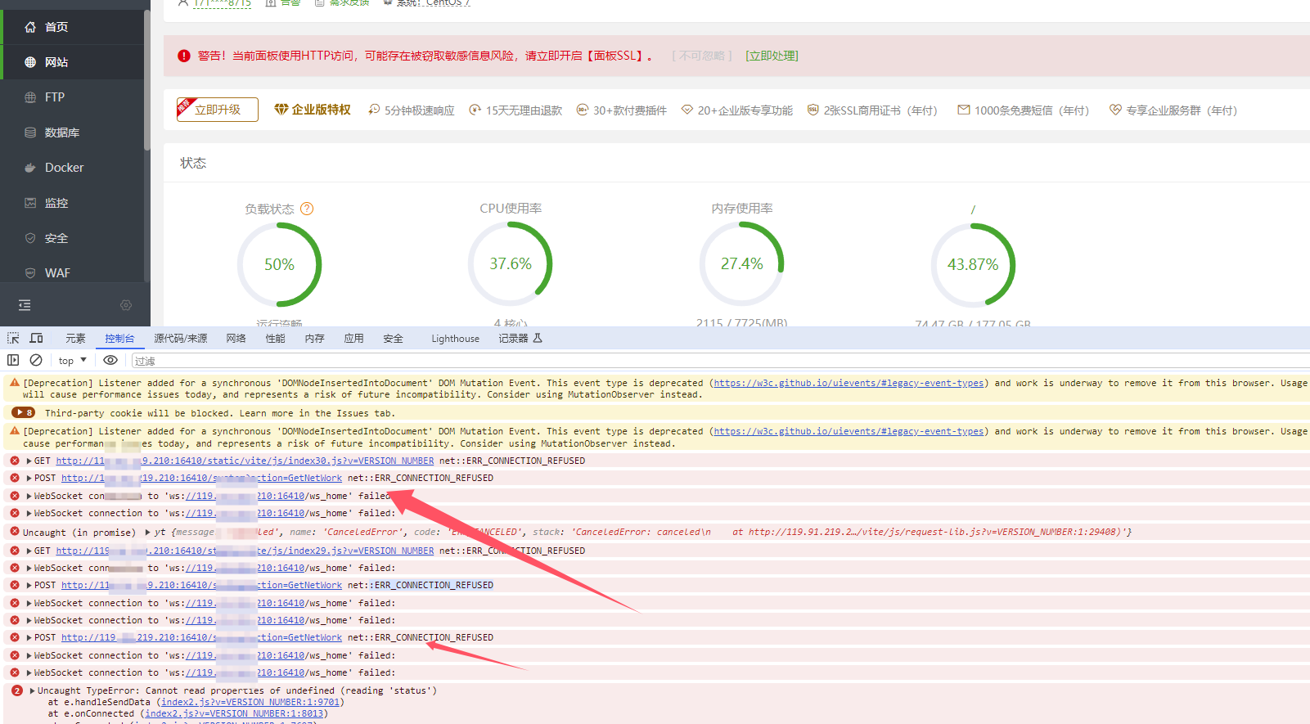Open sidebar settings gear icon
The width and height of the screenshot is (1310, 724).
[126, 305]
